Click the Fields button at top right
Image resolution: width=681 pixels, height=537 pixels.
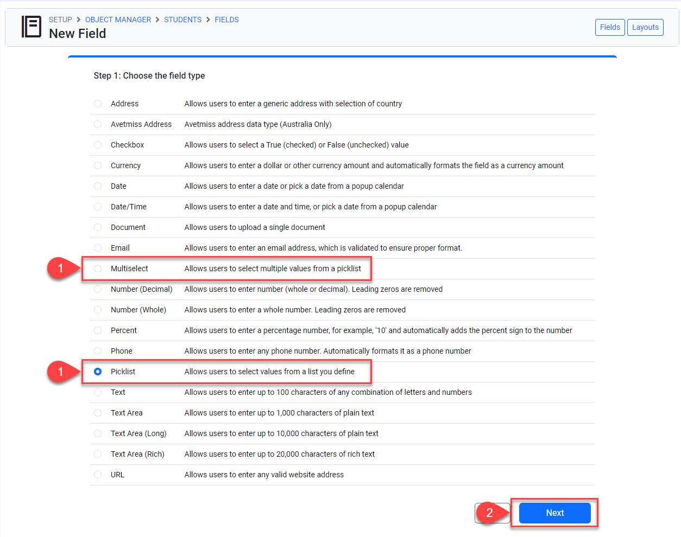tap(610, 27)
